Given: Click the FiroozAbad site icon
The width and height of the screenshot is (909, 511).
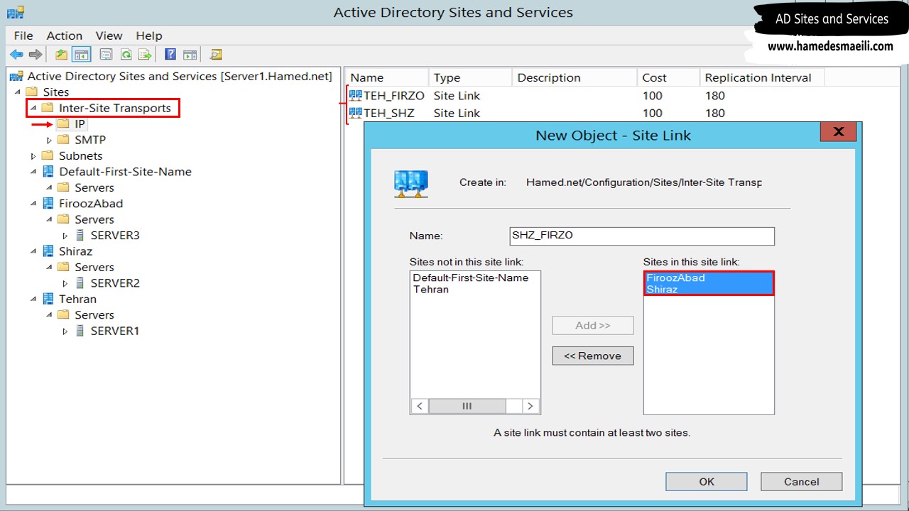Looking at the screenshot, I should [x=48, y=204].
